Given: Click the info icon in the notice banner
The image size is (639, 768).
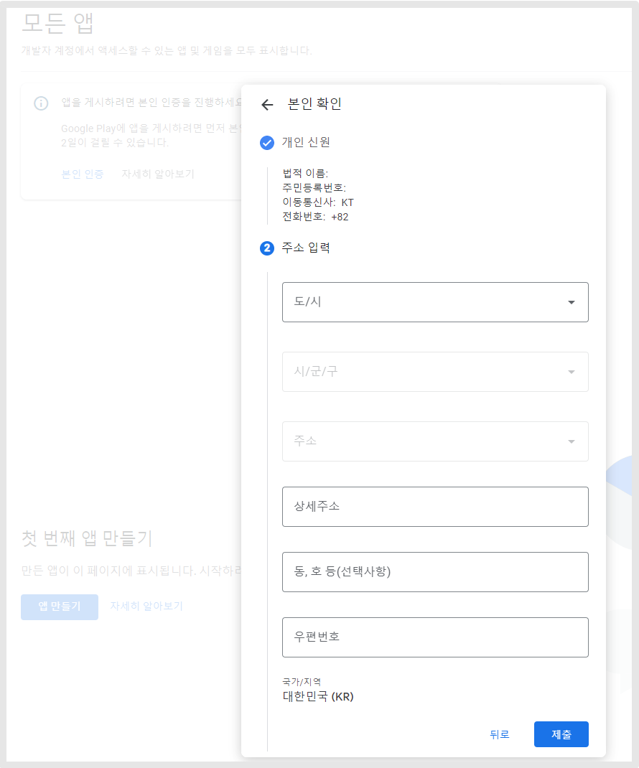Looking at the screenshot, I should click(42, 103).
